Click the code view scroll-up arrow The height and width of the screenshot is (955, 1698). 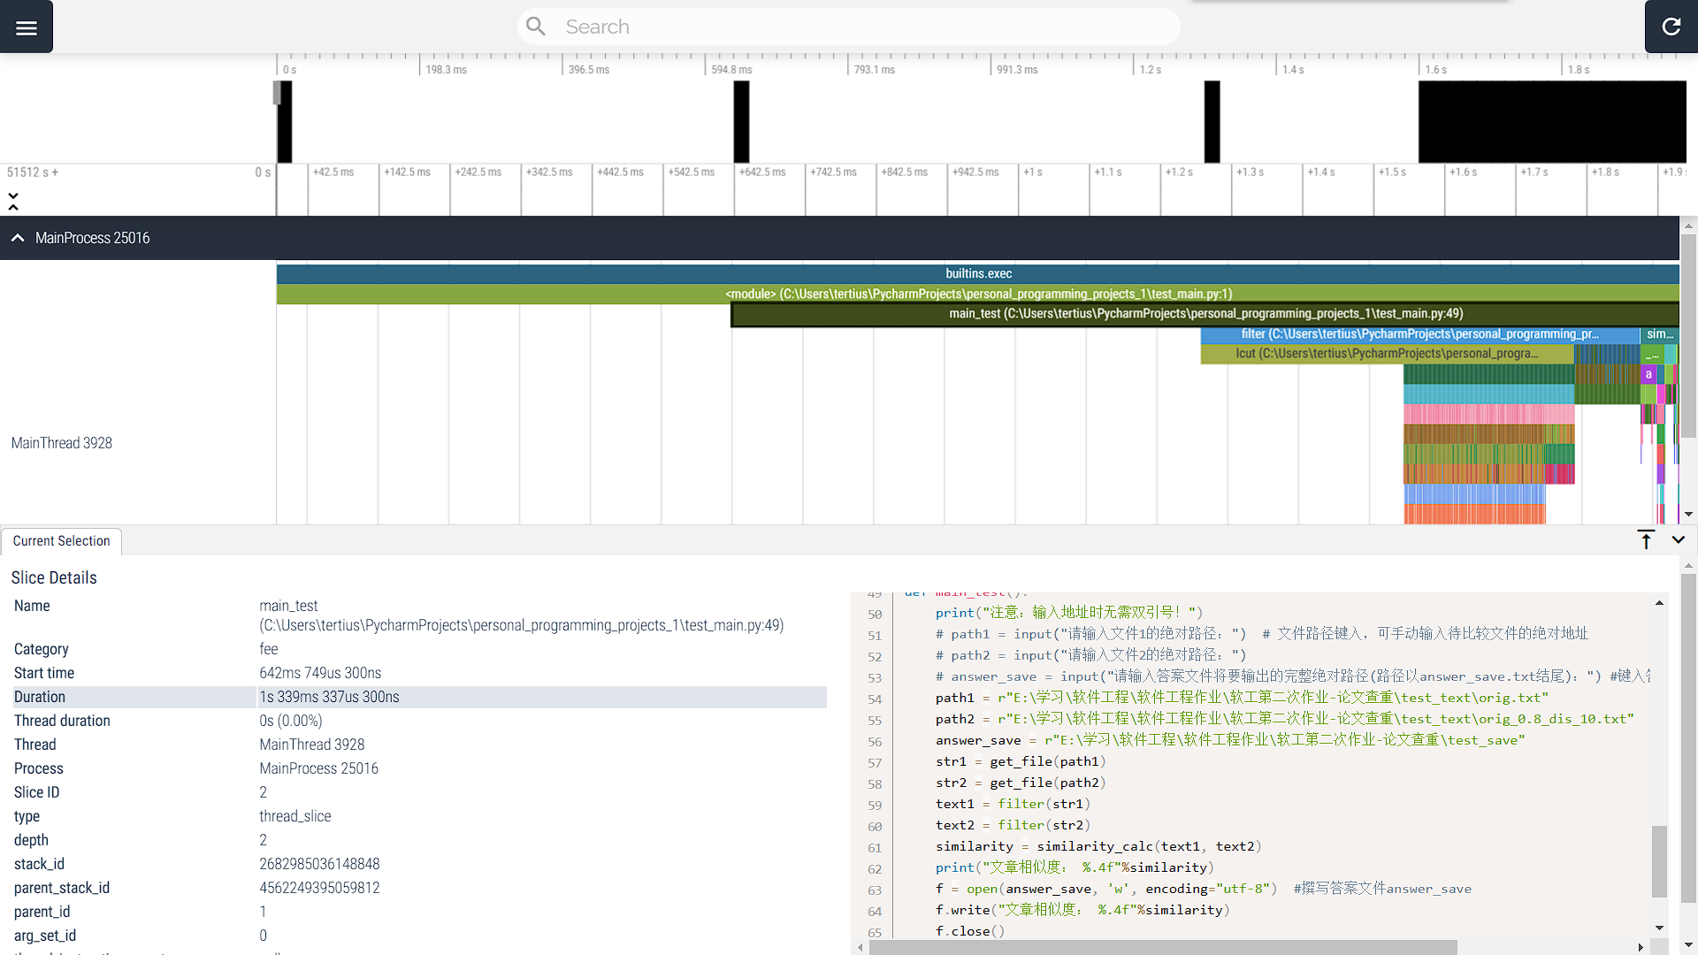[1659, 603]
